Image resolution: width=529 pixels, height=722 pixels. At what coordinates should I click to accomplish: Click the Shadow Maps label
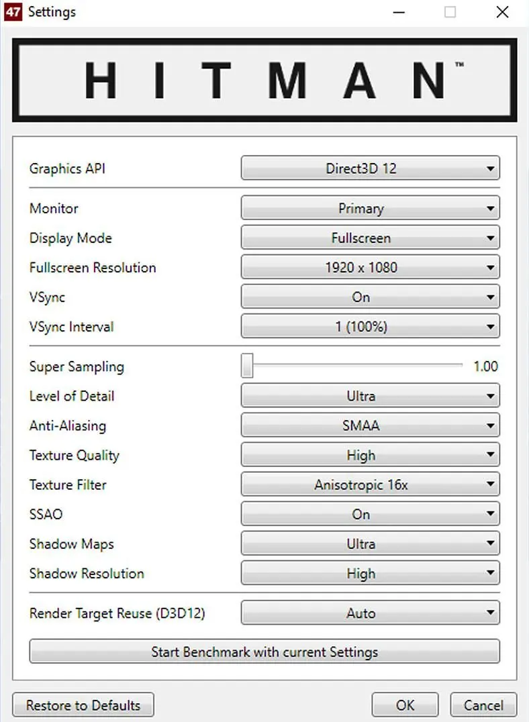coord(71,544)
